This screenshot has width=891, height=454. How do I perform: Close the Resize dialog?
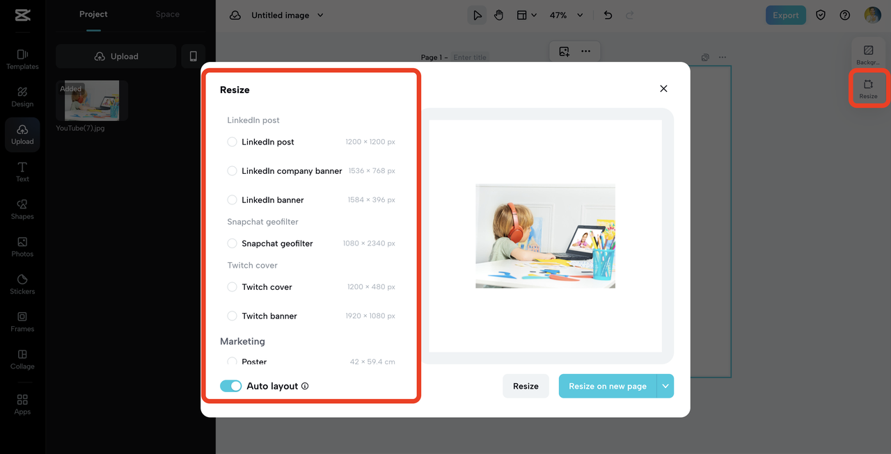[663, 88]
